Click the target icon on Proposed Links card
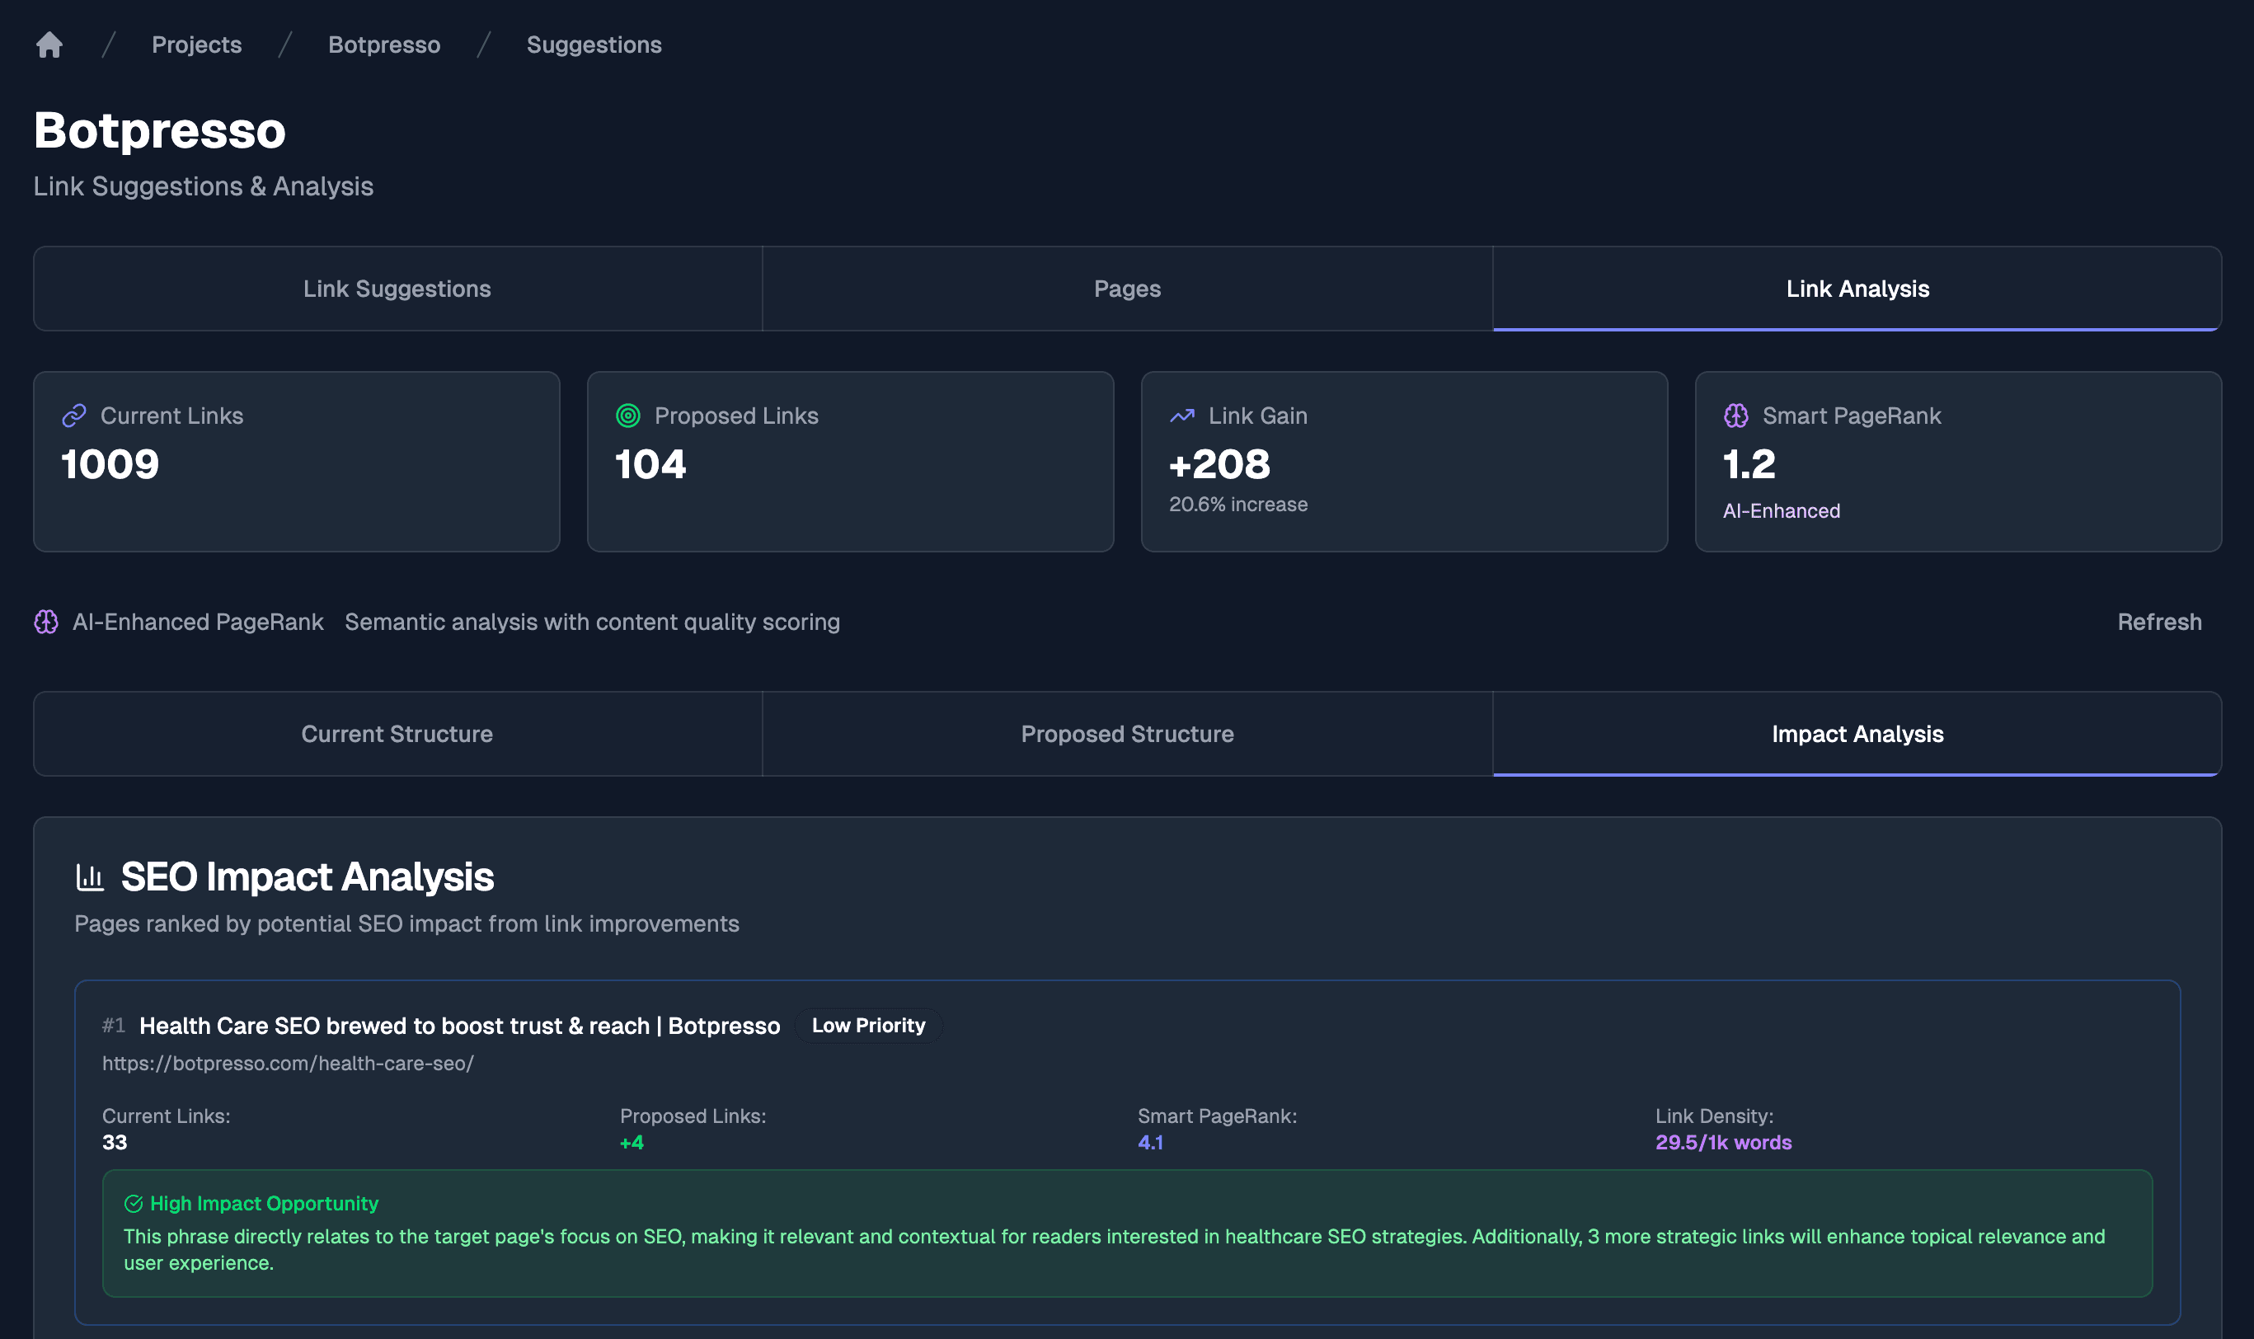This screenshot has height=1339, width=2254. [629, 416]
